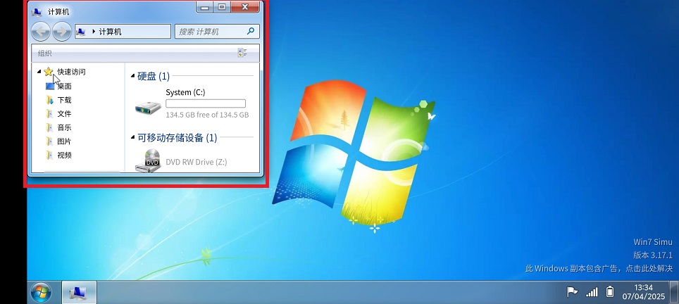
Task: Click the 计算机 breadcrumb in address bar
Action: (110, 32)
